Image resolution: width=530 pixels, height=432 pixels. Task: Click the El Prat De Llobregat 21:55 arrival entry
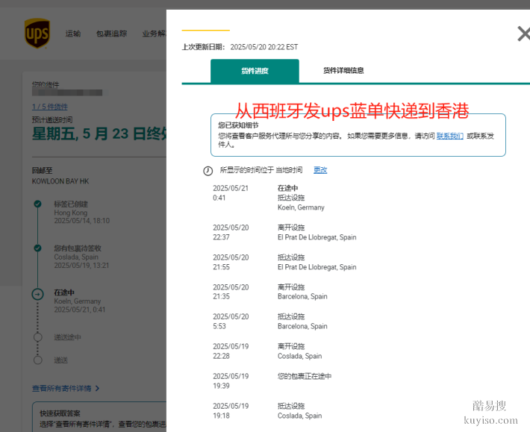317,262
